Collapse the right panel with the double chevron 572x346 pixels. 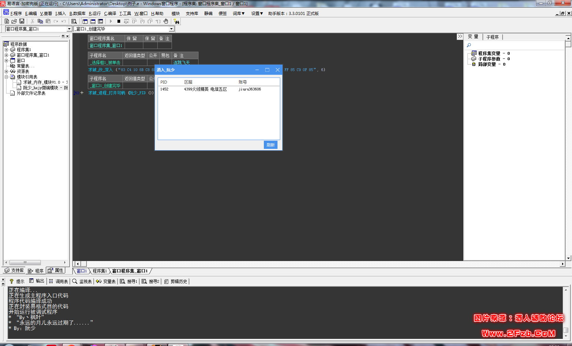coord(460,36)
